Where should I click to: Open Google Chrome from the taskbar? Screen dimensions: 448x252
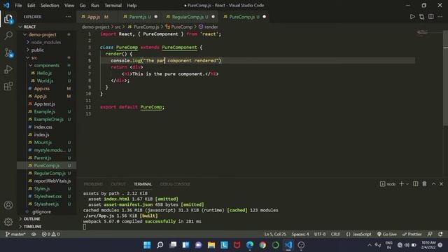pos(262,245)
